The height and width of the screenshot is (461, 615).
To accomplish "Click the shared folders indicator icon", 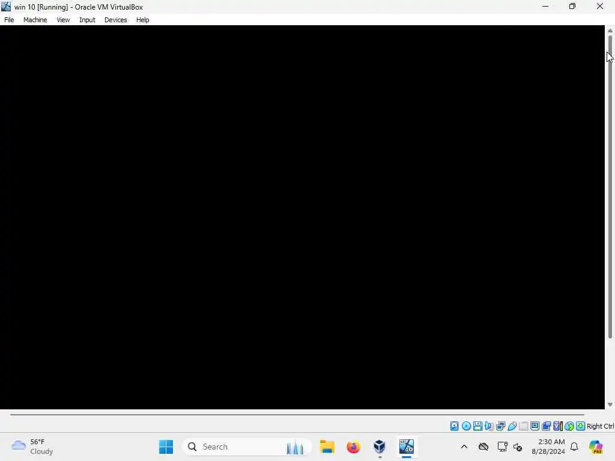I will 524,426.
